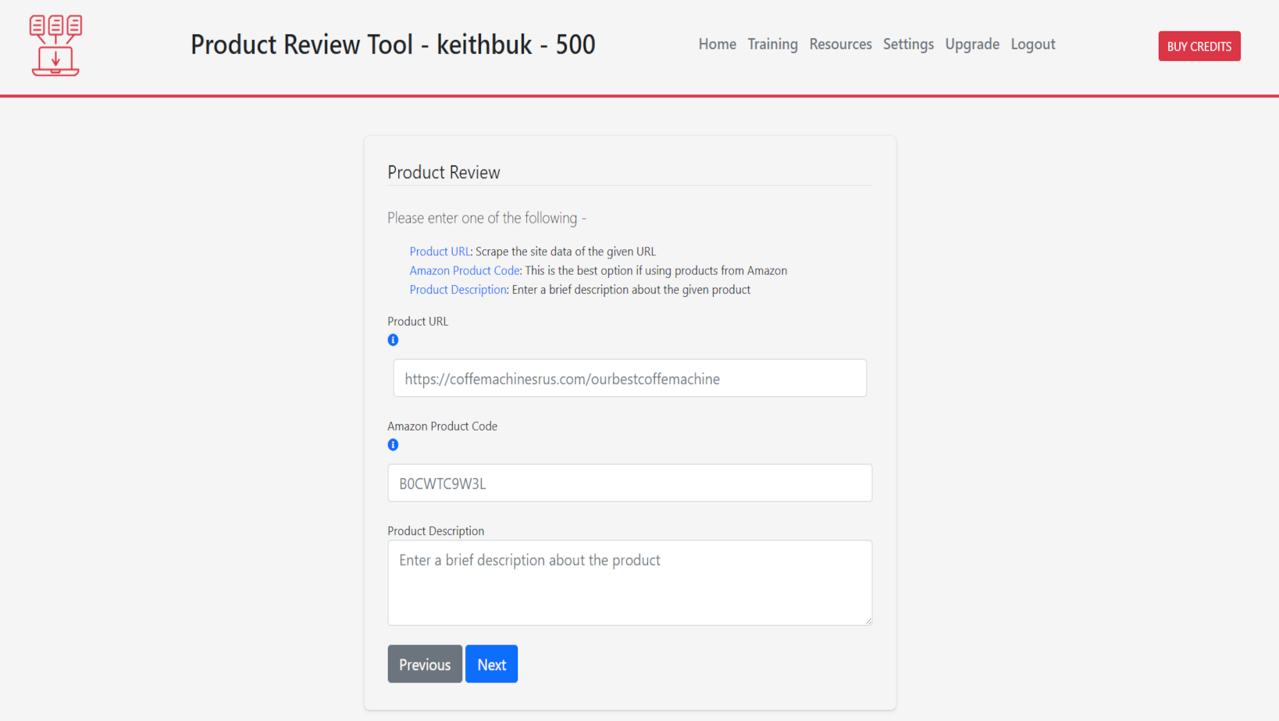Click the textarea resize handle
Image resolution: width=1279 pixels, height=721 pixels.
coord(868,619)
